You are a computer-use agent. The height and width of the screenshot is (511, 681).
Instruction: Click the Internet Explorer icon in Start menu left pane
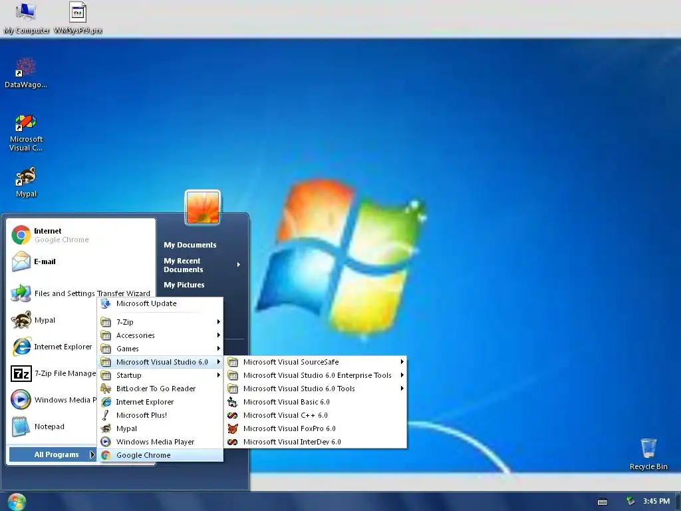21,347
